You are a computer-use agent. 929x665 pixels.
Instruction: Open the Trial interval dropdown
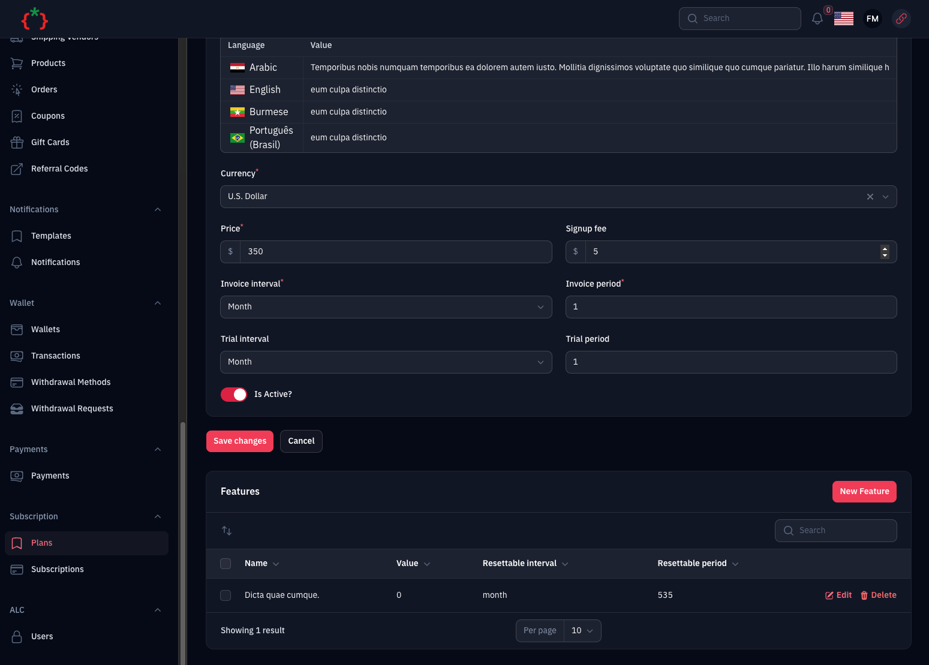pos(386,362)
